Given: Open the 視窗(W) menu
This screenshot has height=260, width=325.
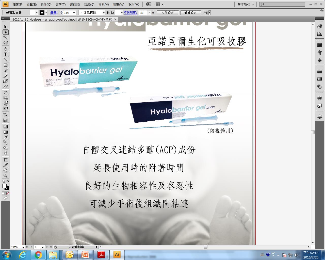Looking at the screenshot, I should click(119, 4).
